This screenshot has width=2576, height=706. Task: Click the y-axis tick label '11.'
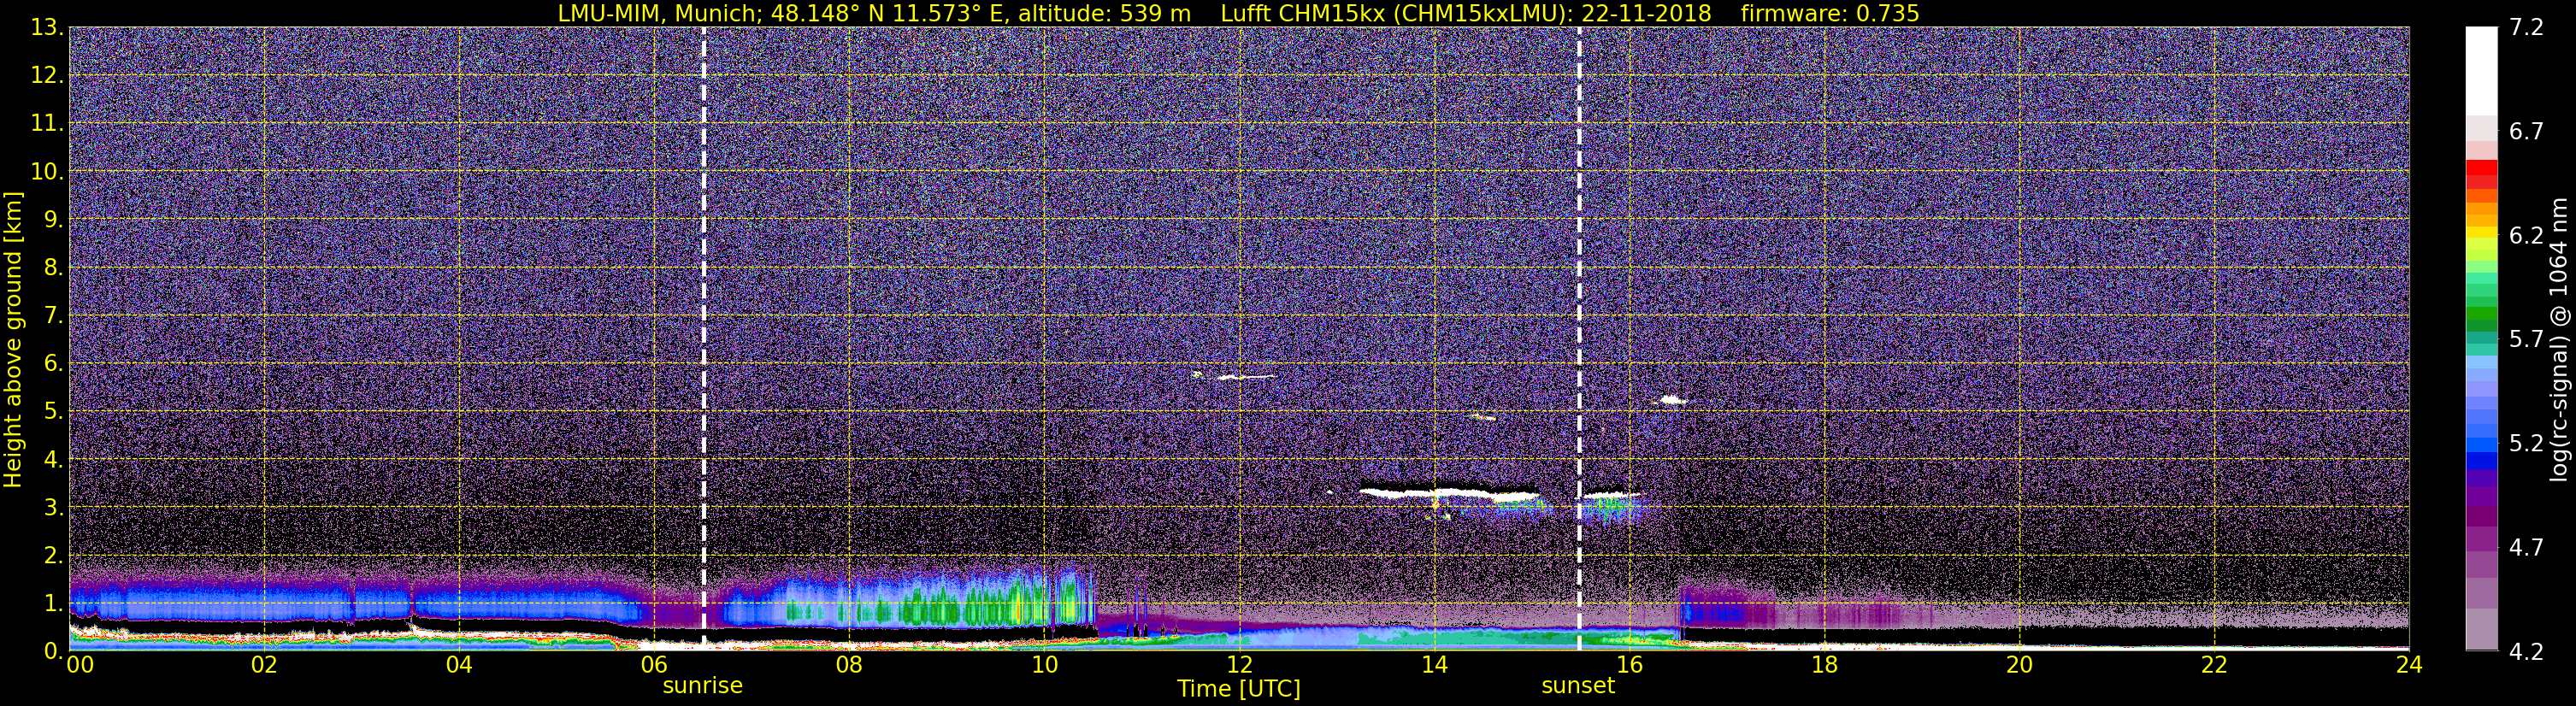coord(47,124)
